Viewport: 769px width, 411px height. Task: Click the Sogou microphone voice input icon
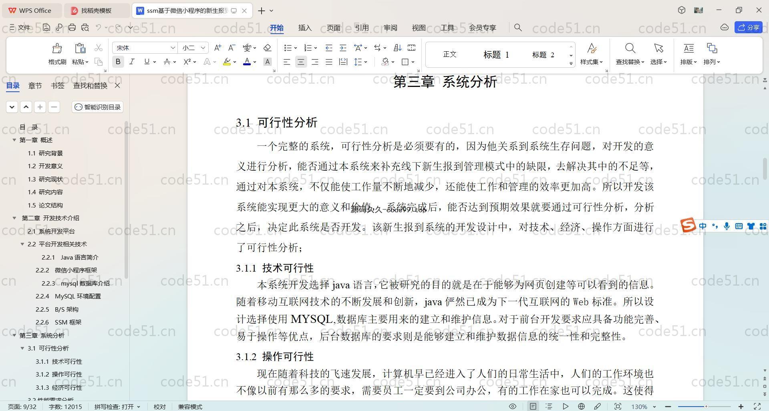click(727, 226)
